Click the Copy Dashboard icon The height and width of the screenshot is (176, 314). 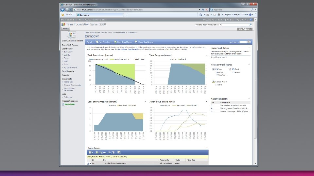point(136,42)
